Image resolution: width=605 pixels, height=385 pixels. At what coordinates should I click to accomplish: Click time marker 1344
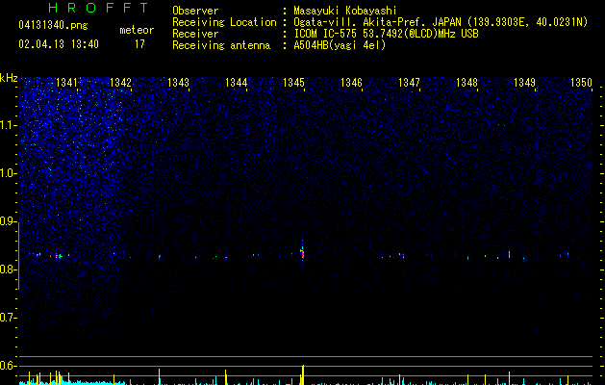(237, 83)
